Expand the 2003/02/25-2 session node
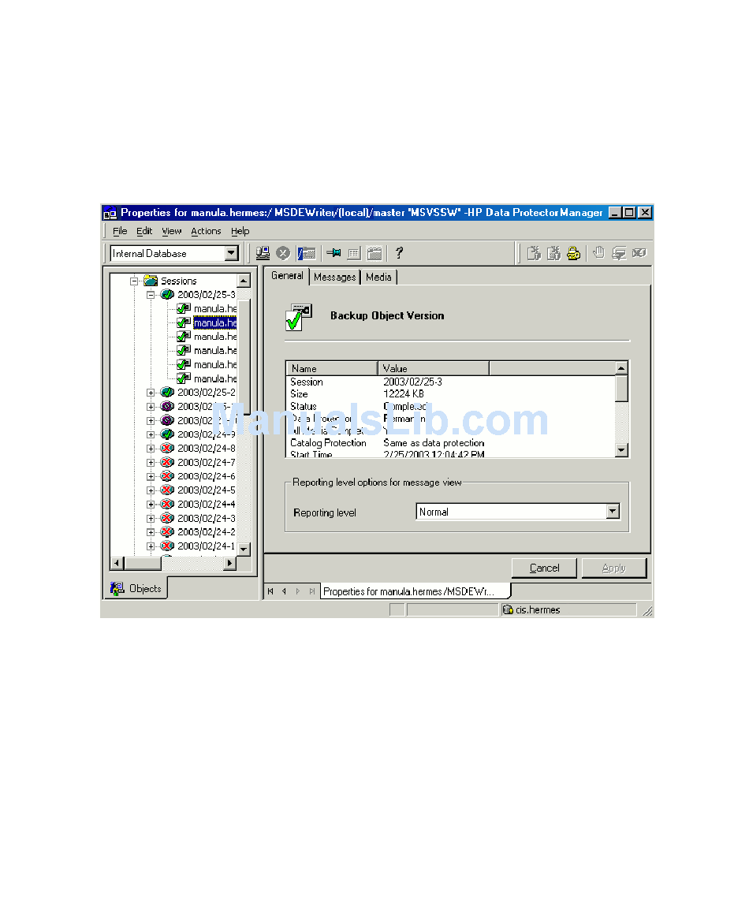 point(151,393)
